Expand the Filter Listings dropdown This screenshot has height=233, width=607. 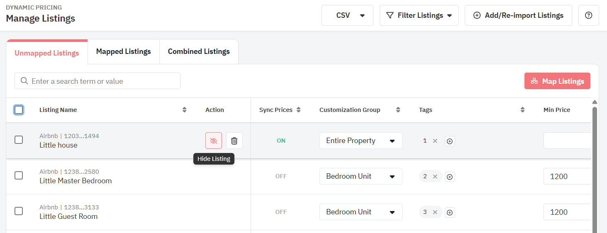click(419, 15)
